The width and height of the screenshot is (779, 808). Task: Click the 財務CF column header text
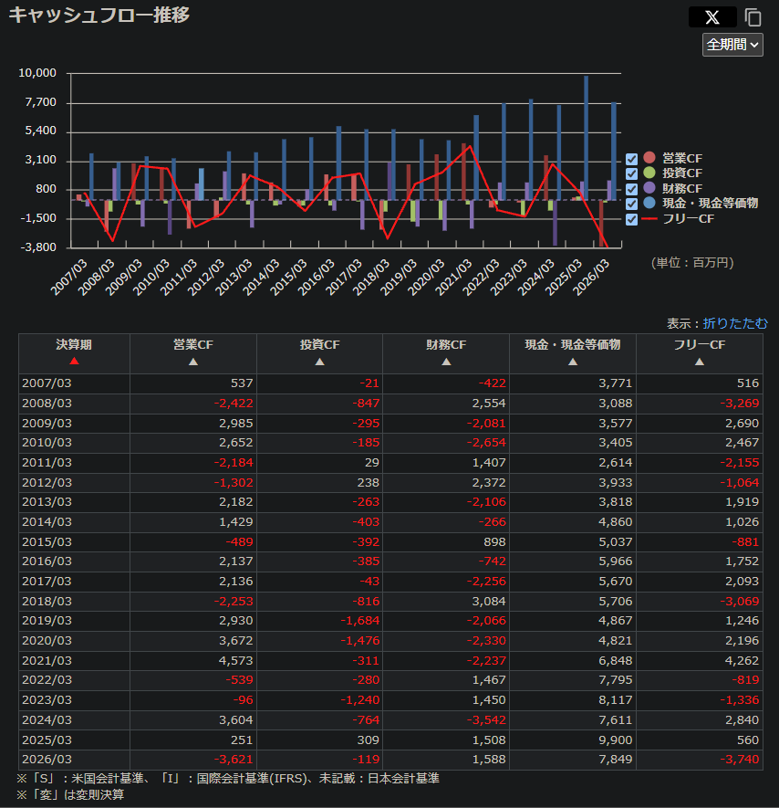click(446, 345)
